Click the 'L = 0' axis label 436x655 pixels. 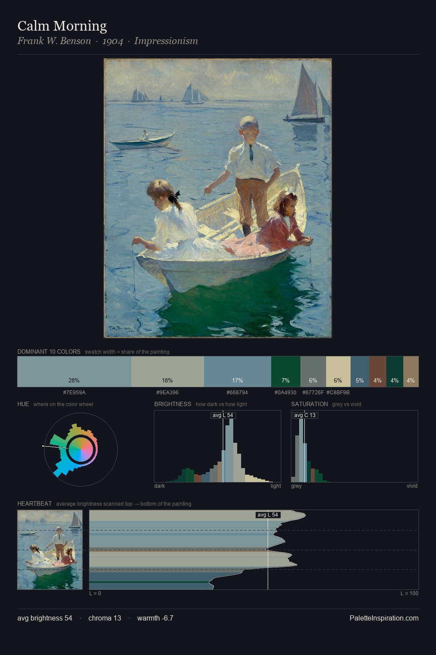(95, 593)
